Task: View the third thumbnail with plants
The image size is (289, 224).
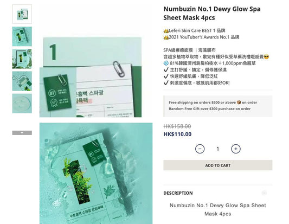Action: pyautogui.click(x=22, y=59)
